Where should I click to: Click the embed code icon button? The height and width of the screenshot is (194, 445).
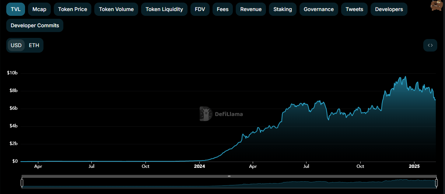(x=430, y=45)
